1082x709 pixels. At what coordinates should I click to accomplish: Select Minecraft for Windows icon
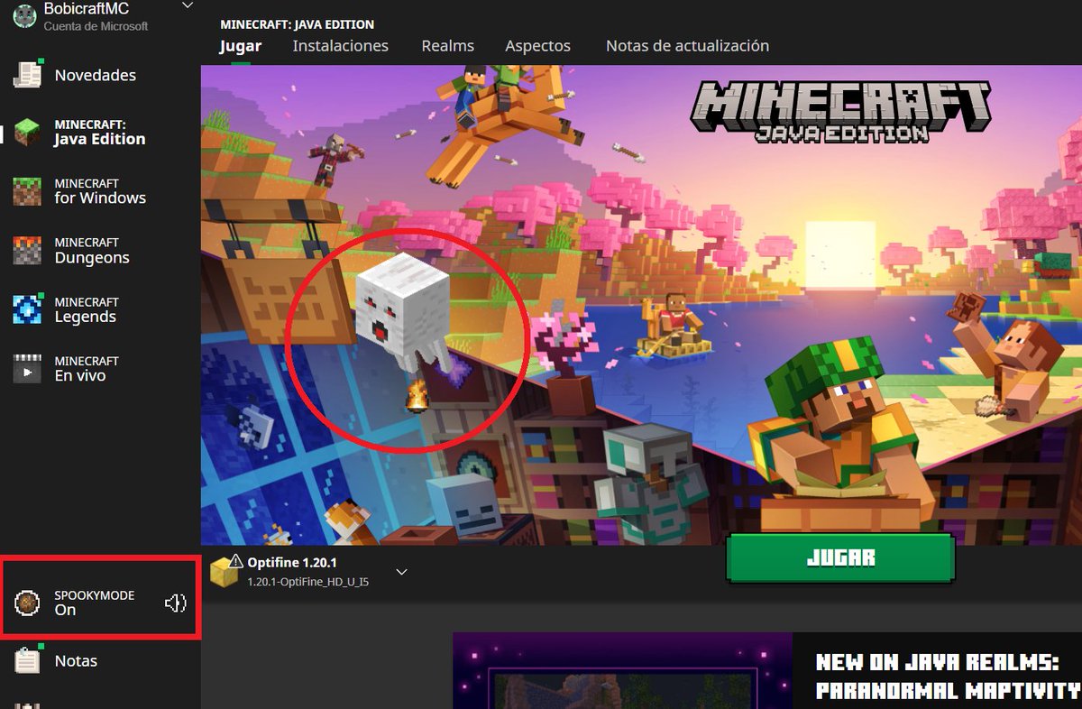[27, 191]
